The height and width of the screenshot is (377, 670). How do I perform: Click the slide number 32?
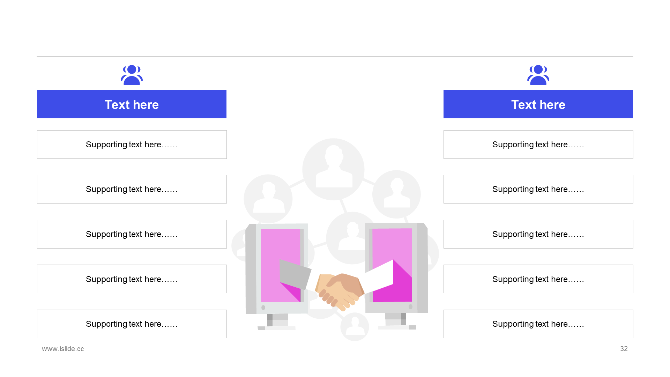(624, 349)
